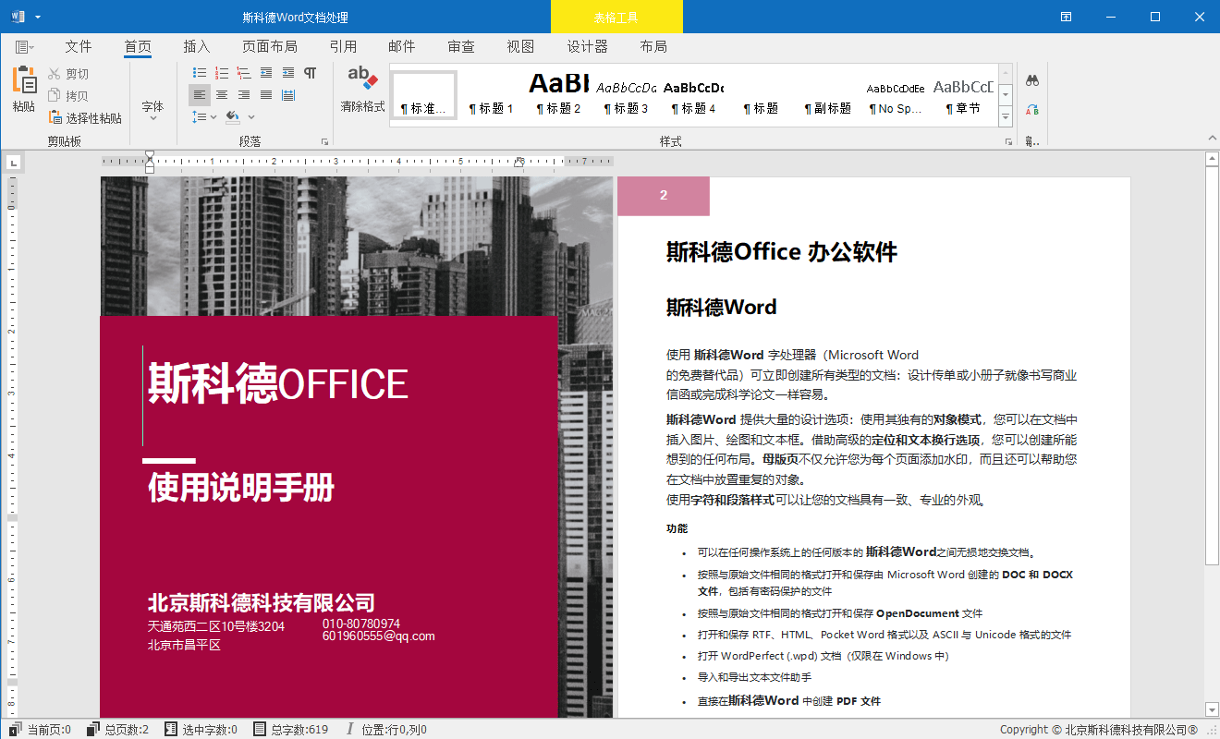Apply the 标准 (Normal) style
The image size is (1220, 739).
(x=424, y=94)
